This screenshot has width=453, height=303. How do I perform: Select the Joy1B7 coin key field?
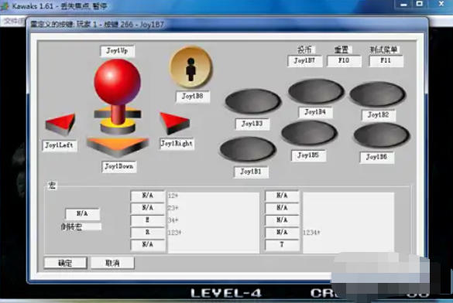pos(305,61)
